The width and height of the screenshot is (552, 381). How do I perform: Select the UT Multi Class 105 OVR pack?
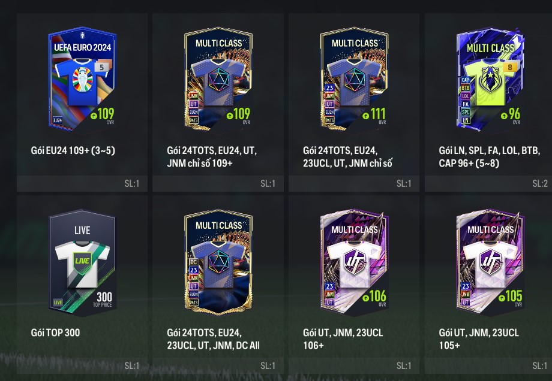490,262
